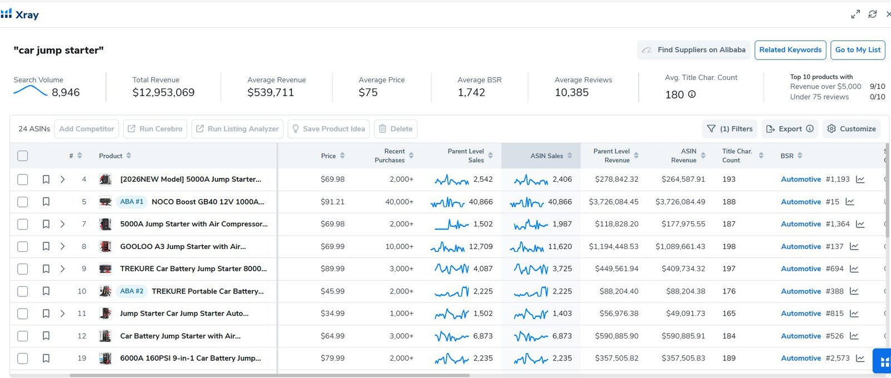Click the Xray logo icon
The height and width of the screenshot is (378, 891).
coord(6,14)
